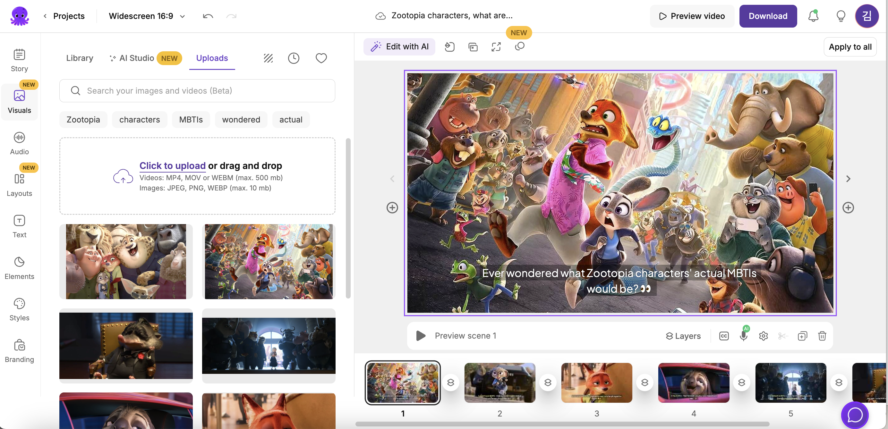Delete scene with trash icon
This screenshot has width=888, height=429.
(822, 336)
